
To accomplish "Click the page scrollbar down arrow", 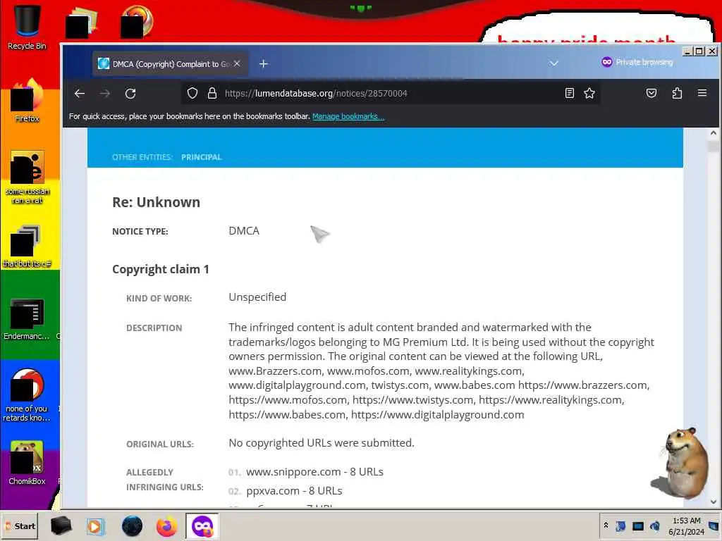I will 714,502.
